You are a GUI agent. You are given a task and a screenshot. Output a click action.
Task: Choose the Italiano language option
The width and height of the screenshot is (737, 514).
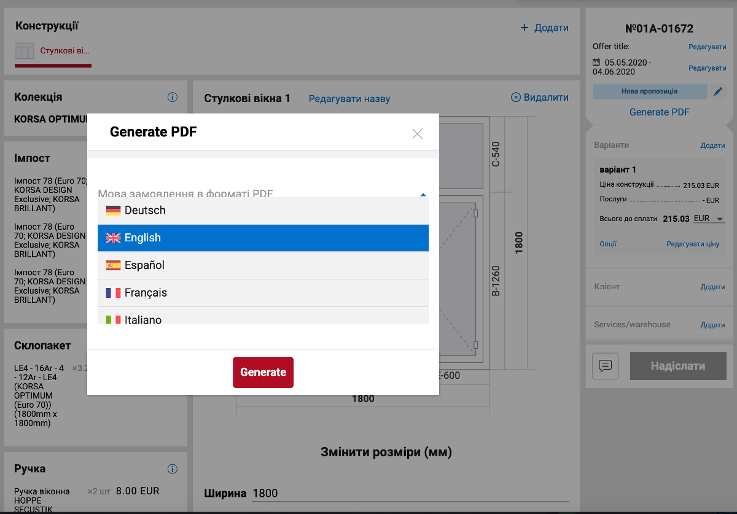pos(263,318)
